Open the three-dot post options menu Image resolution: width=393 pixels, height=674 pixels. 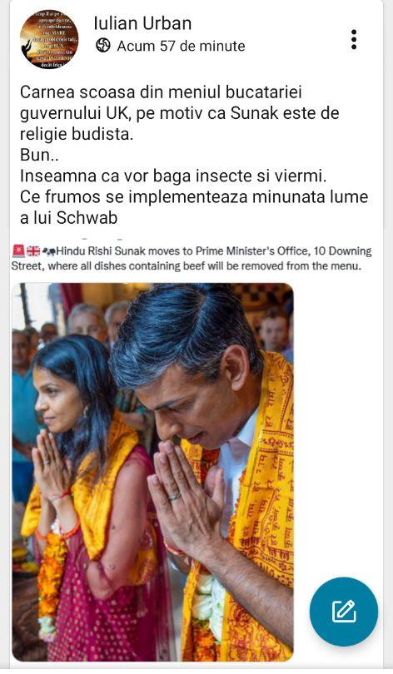[353, 40]
